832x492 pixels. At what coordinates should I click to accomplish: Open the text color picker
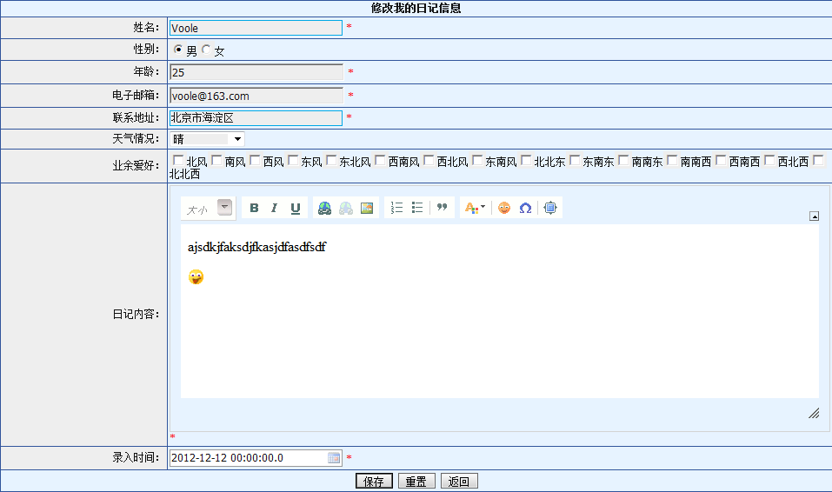click(475, 208)
